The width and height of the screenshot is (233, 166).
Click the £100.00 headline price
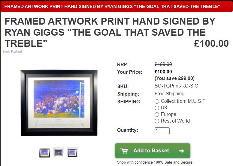click(x=211, y=43)
